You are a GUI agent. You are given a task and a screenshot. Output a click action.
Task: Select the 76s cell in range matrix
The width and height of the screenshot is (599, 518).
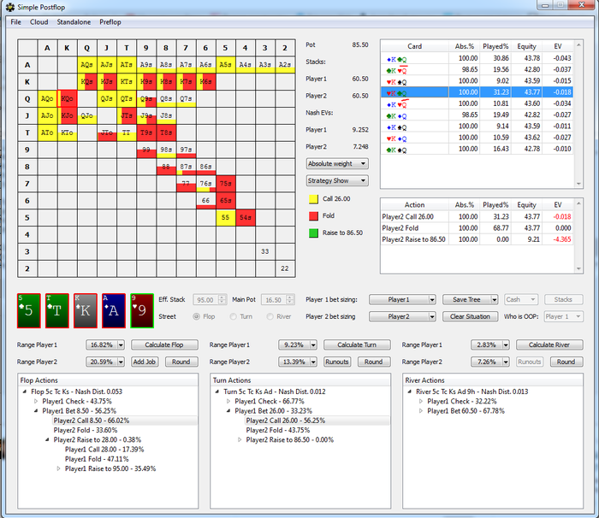coord(205,183)
